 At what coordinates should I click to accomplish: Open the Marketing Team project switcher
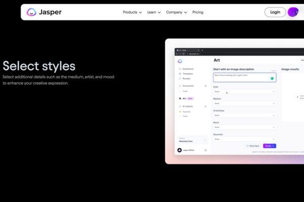click(192, 140)
